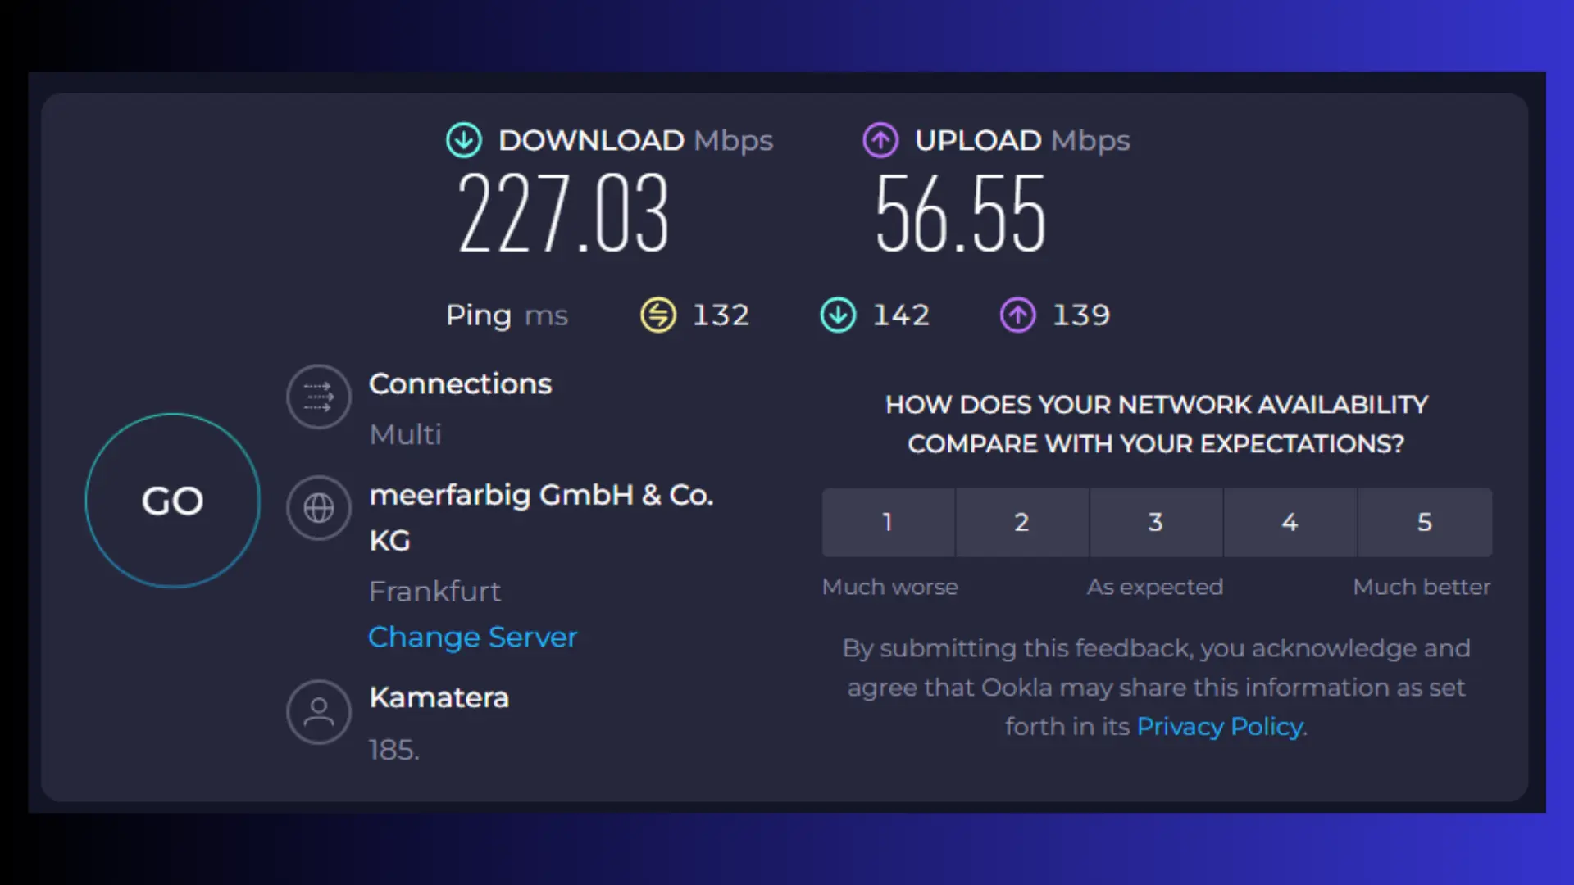Rate network availability as 1
This screenshot has width=1574, height=885.
(x=888, y=522)
